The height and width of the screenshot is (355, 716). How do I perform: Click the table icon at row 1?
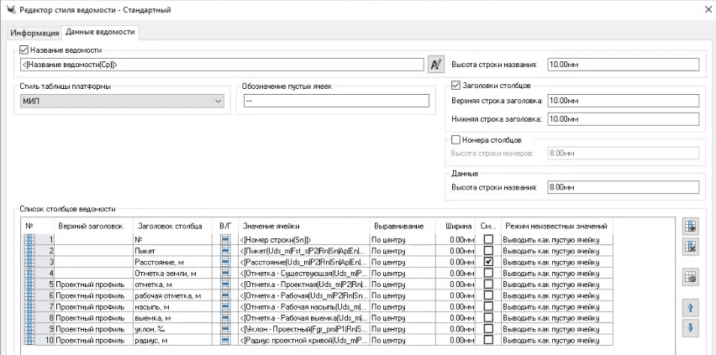point(29,239)
